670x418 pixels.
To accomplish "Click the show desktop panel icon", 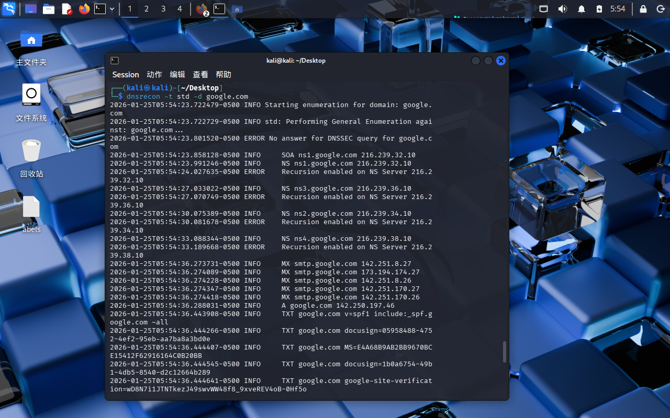I will [x=31, y=9].
